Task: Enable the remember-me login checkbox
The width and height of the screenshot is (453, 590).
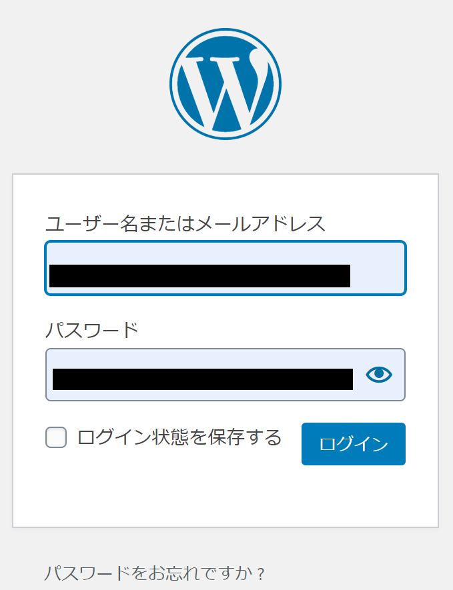Action: tap(56, 437)
